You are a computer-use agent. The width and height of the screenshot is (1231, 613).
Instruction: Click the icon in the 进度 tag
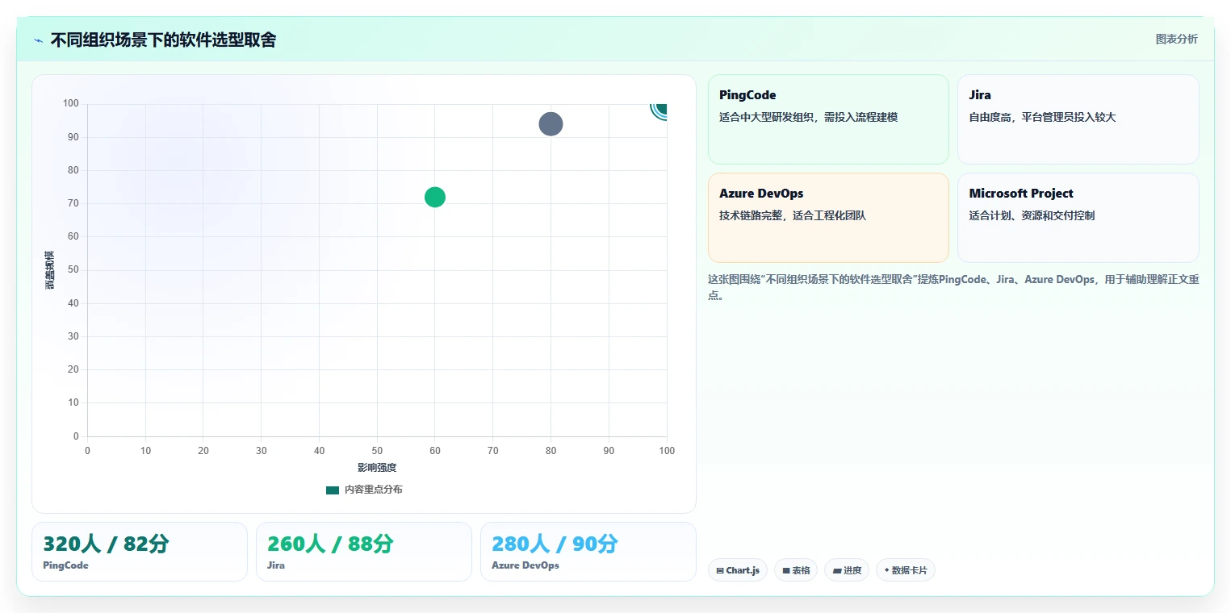[837, 570]
